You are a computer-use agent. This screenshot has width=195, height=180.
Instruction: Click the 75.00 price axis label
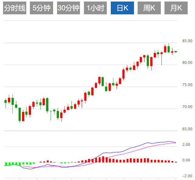point(187,85)
